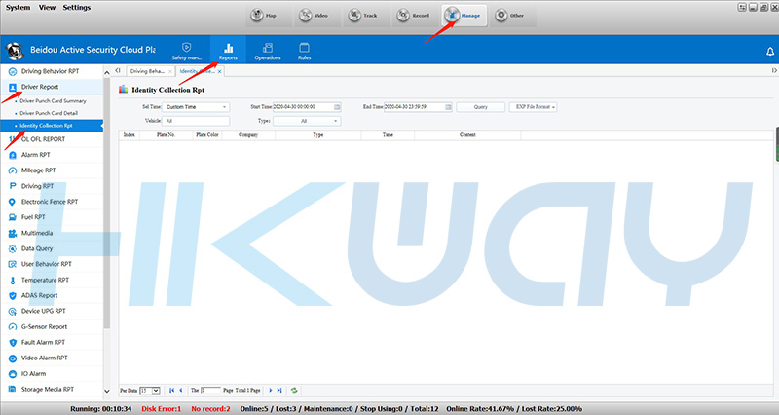
Task: Focus the page number field
Action: click(x=210, y=391)
